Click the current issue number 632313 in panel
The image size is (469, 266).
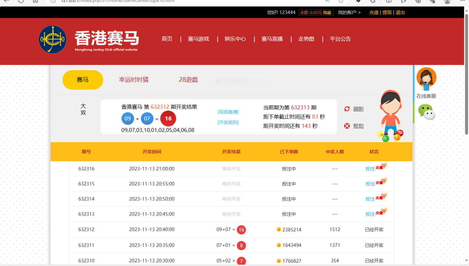tap(300, 108)
